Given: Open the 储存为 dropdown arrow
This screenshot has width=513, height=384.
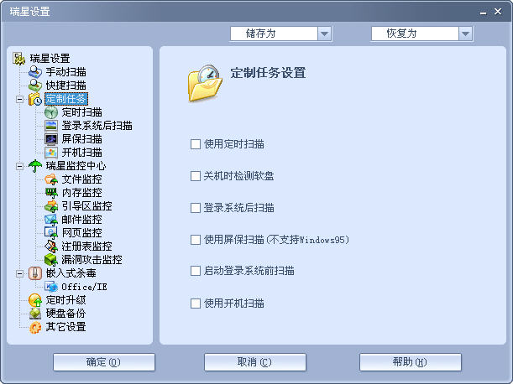Looking at the screenshot, I should 325,34.
